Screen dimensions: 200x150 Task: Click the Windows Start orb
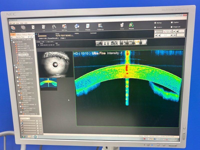(23, 136)
